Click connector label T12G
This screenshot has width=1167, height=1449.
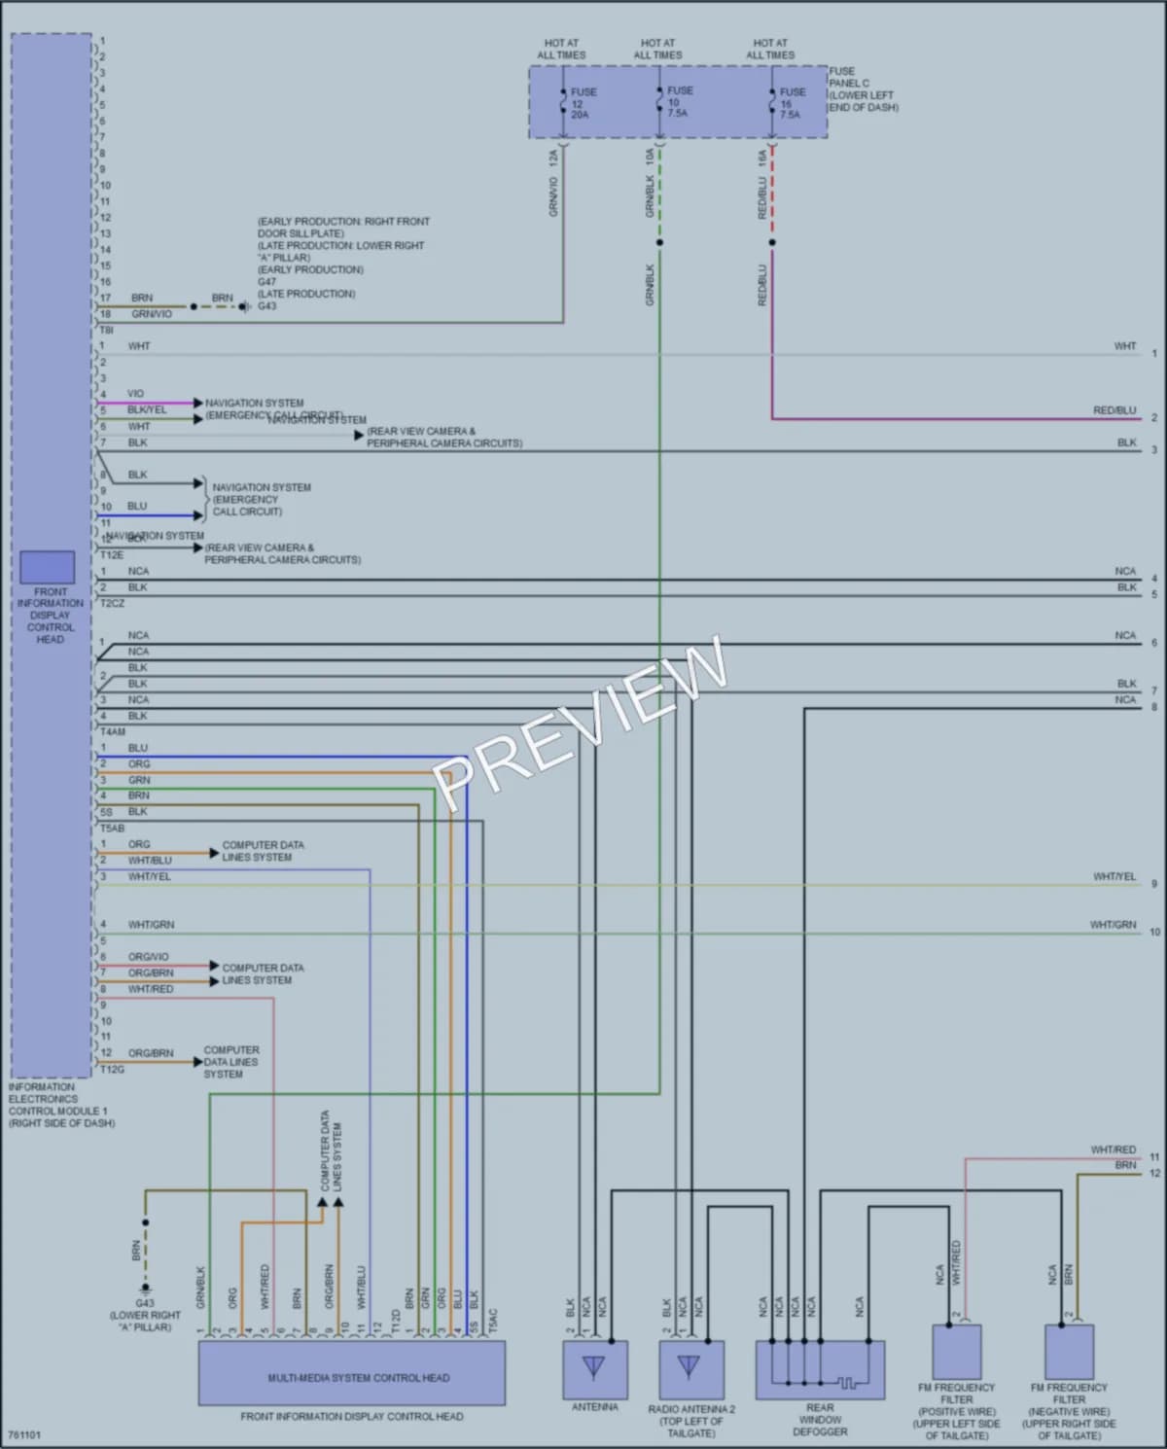[x=112, y=1069]
